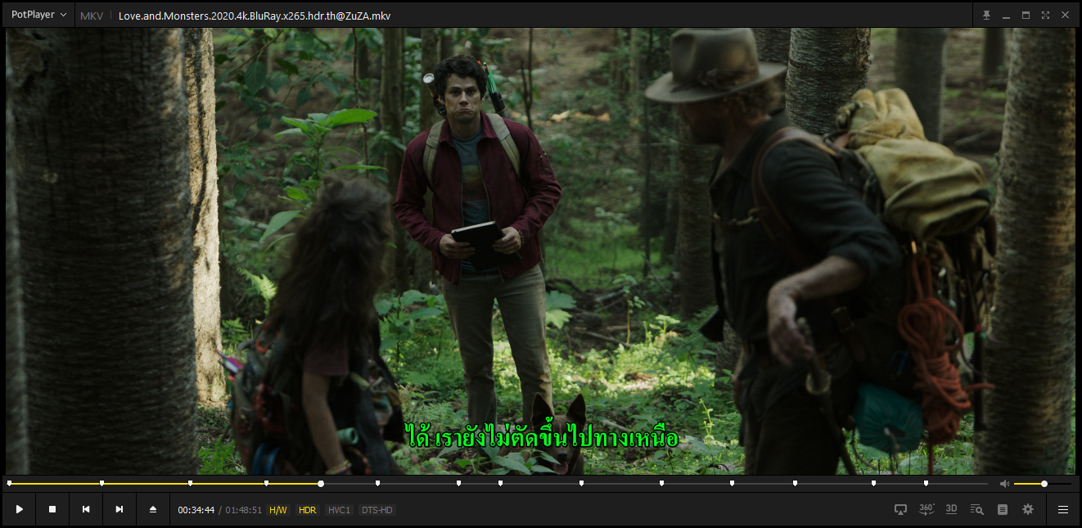Switch to fullscreen mode
The width and height of the screenshot is (1082, 528).
1045,16
